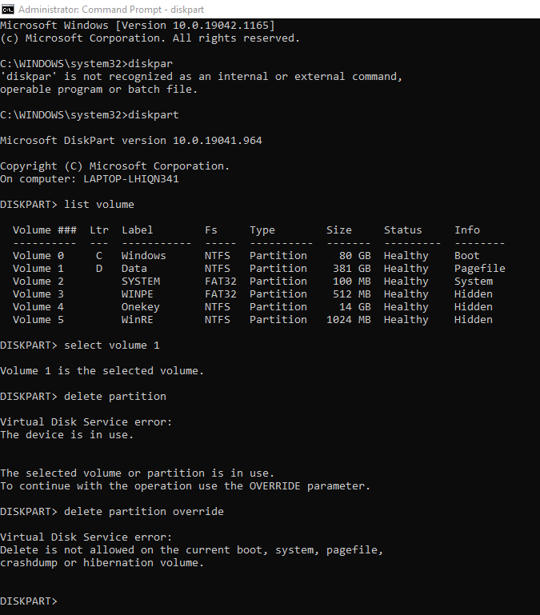Click the window title text 'Administrator: Command Prompt - diskpart'
540x615 pixels.
(111, 10)
